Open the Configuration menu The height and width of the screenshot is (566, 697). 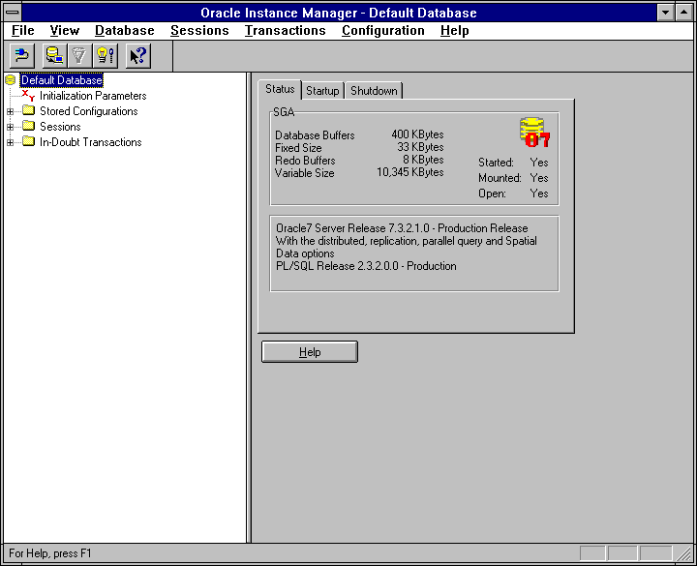(x=382, y=30)
